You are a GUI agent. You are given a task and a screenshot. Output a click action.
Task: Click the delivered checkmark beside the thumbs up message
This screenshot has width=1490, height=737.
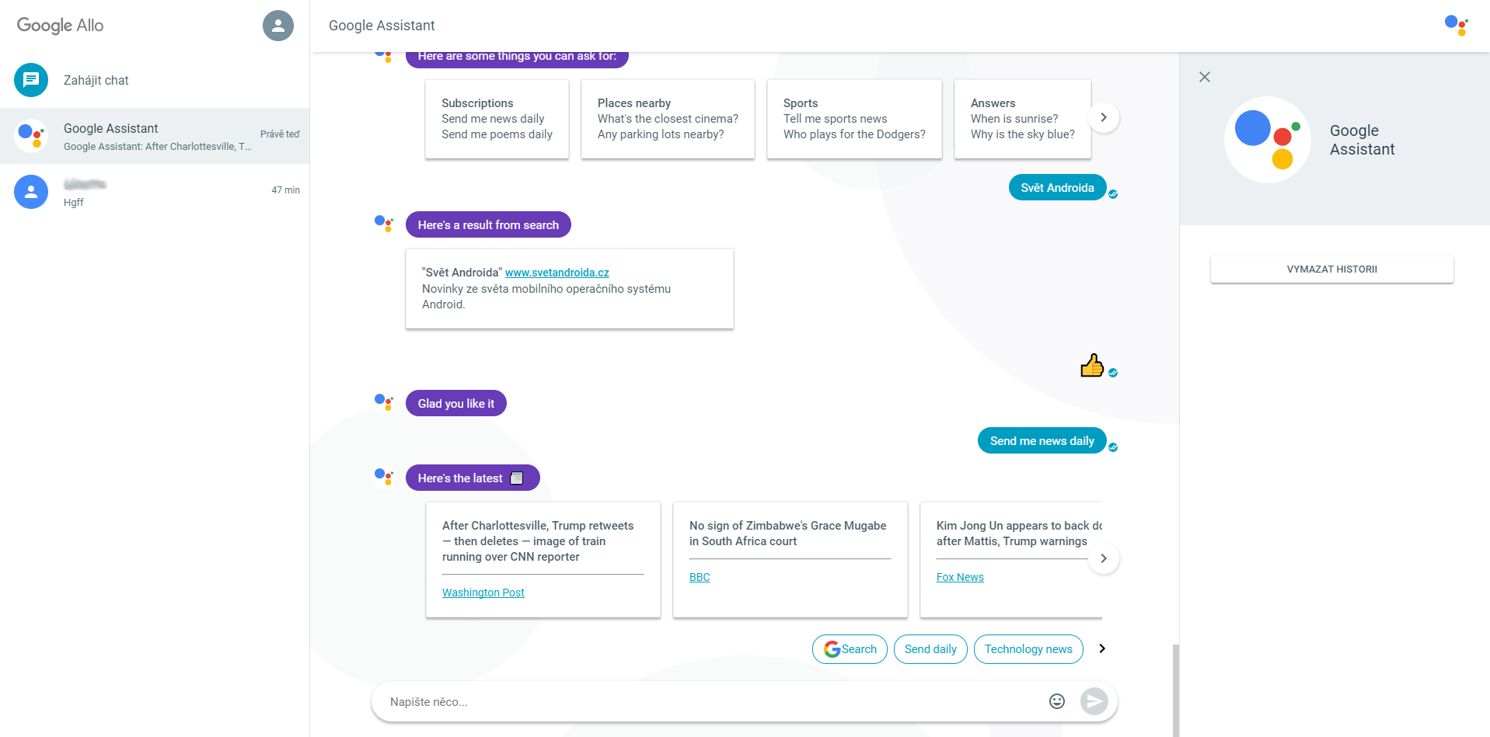[1113, 373]
